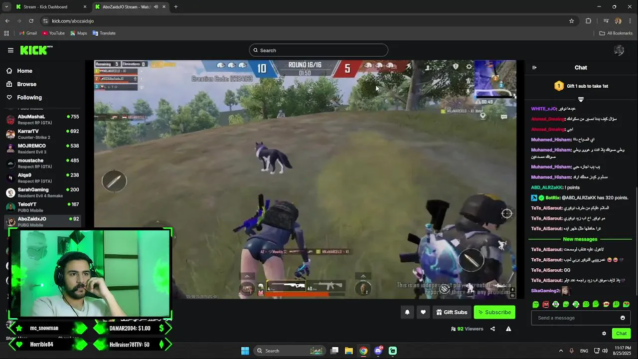Open Windows Start menu
The height and width of the screenshot is (359, 638).
coord(245,351)
